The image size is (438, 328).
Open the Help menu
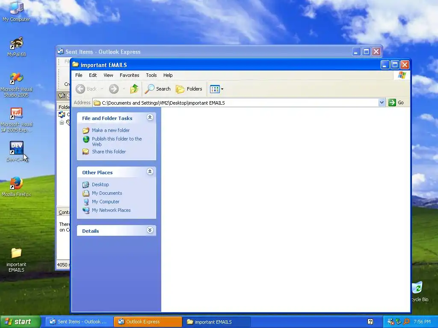[168, 75]
